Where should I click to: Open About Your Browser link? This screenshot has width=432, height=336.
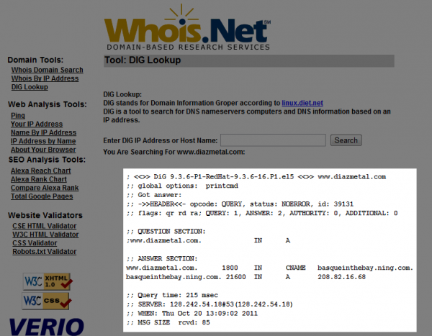[x=43, y=150]
